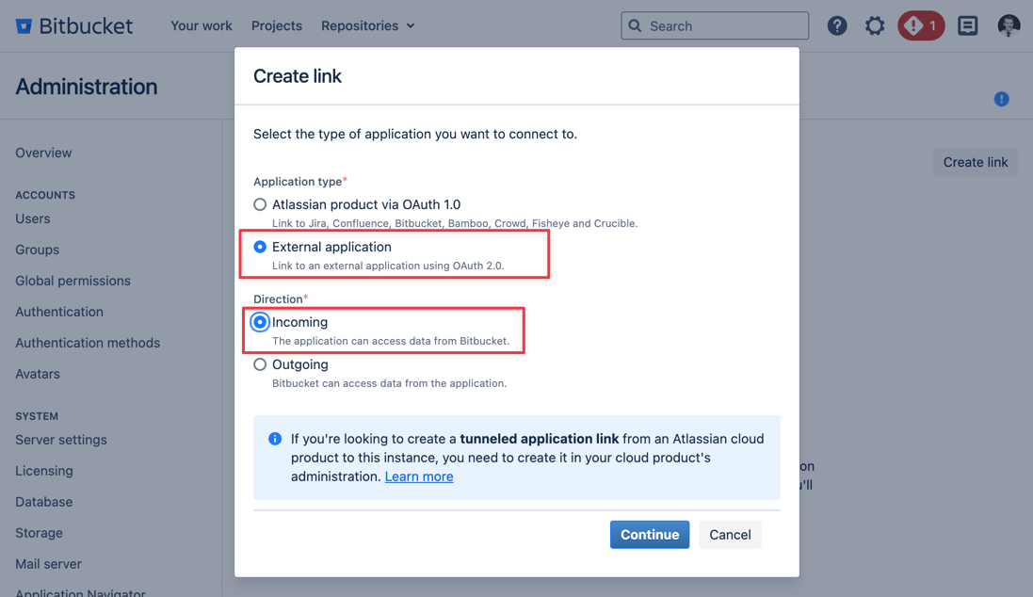Select the Incoming direction radio button
Image resolution: width=1033 pixels, height=597 pixels.
[x=259, y=322]
